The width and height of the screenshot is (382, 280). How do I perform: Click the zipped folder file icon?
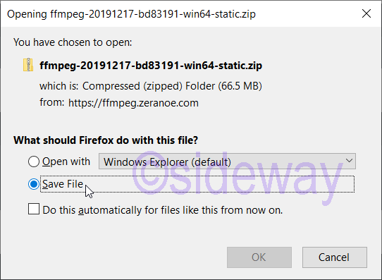coord(28,65)
